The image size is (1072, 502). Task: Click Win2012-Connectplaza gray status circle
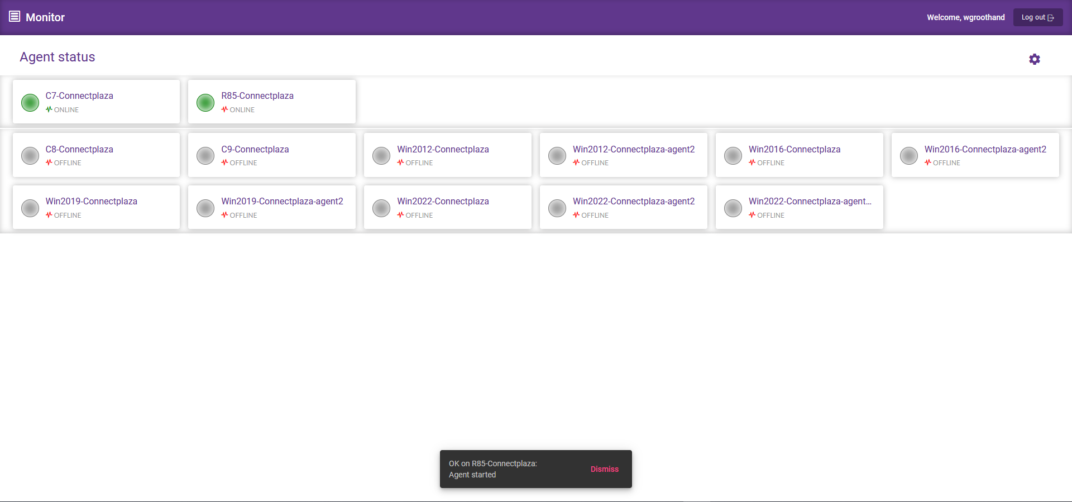click(x=381, y=156)
